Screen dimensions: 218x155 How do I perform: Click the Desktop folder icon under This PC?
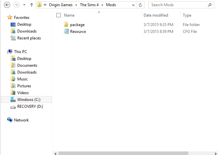click(x=13, y=58)
